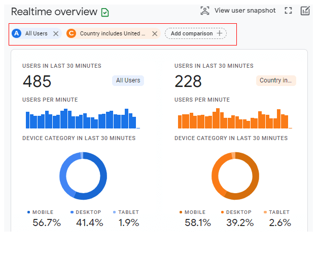Screen dimensions: 317x267
Task: Click the Add comparison button
Action: 196,33
